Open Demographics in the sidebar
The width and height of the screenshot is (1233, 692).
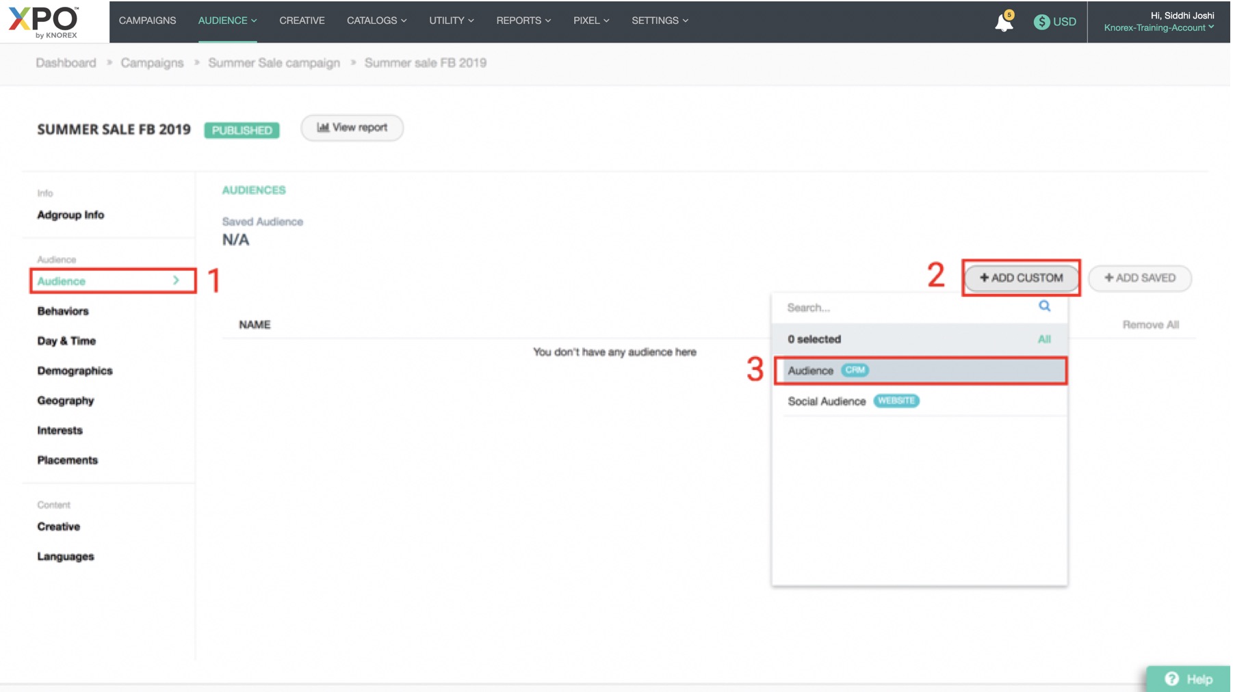tap(75, 371)
